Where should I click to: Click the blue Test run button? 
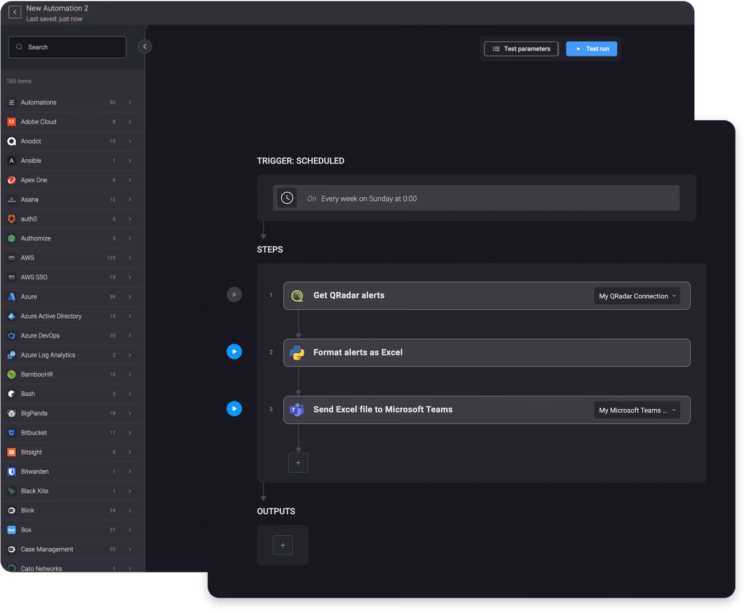[591, 49]
